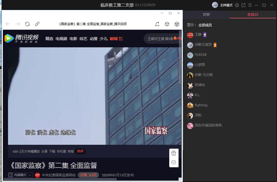
Task: Click the 王牌对王牌 search box
Action: (160, 39)
